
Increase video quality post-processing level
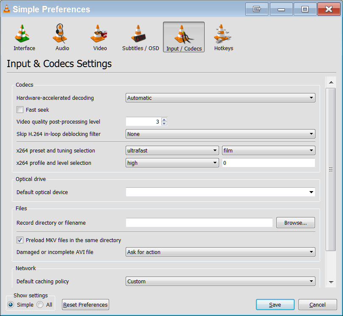point(164,119)
